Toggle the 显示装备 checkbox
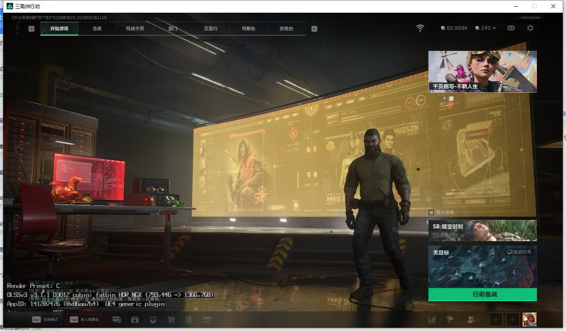The height and width of the screenshot is (331, 566). pos(431,212)
